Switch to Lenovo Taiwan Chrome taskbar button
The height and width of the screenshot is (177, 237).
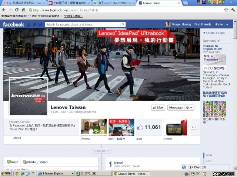[131, 174]
